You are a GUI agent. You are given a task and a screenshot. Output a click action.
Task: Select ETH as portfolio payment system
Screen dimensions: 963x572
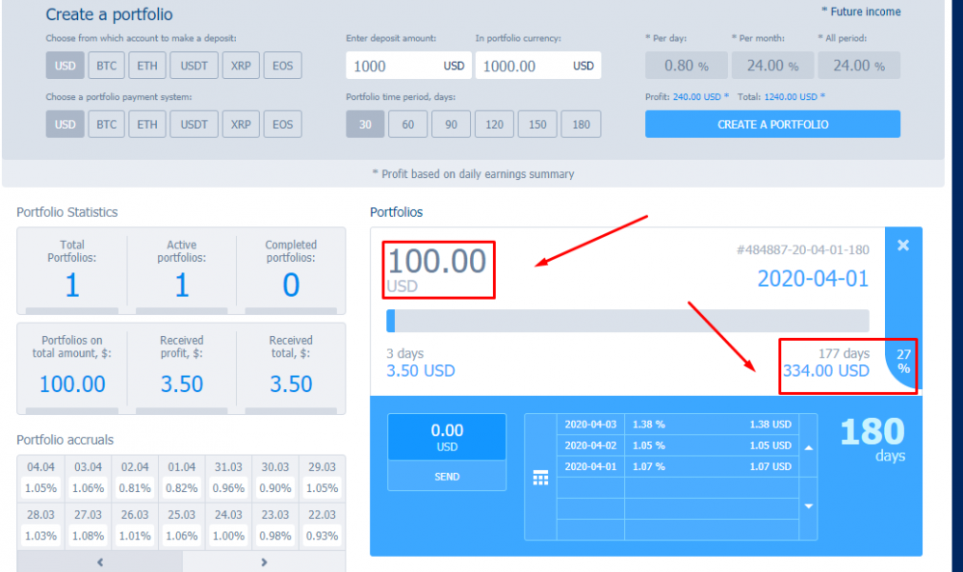pyautogui.click(x=146, y=124)
